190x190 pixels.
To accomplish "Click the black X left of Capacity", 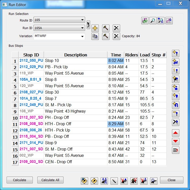I will [116, 36].
